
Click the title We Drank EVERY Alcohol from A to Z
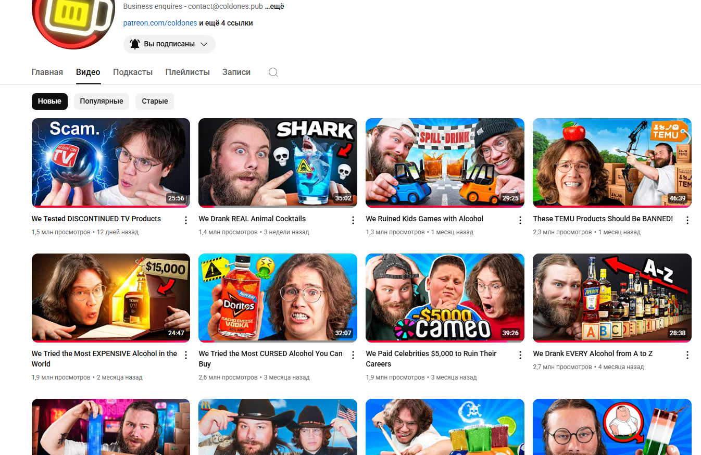593,353
